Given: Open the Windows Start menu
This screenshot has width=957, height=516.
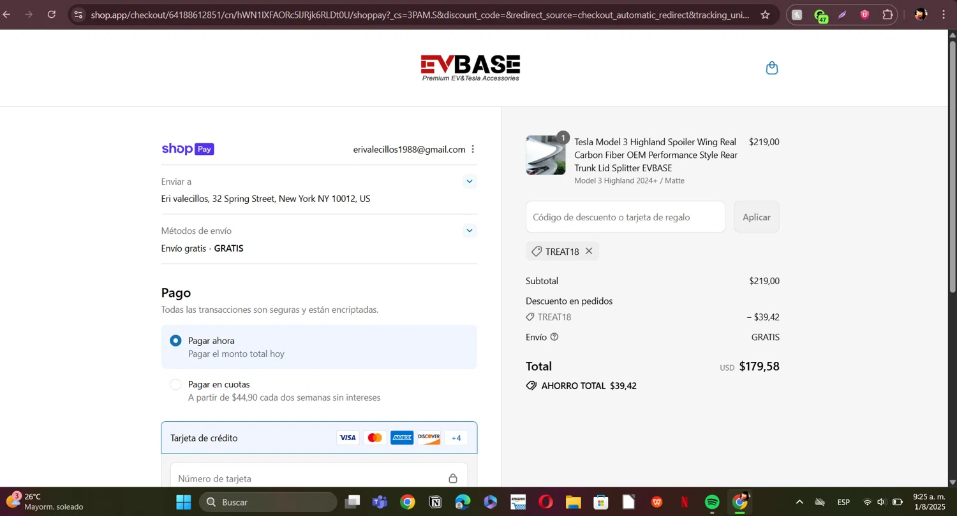Looking at the screenshot, I should coord(184,502).
